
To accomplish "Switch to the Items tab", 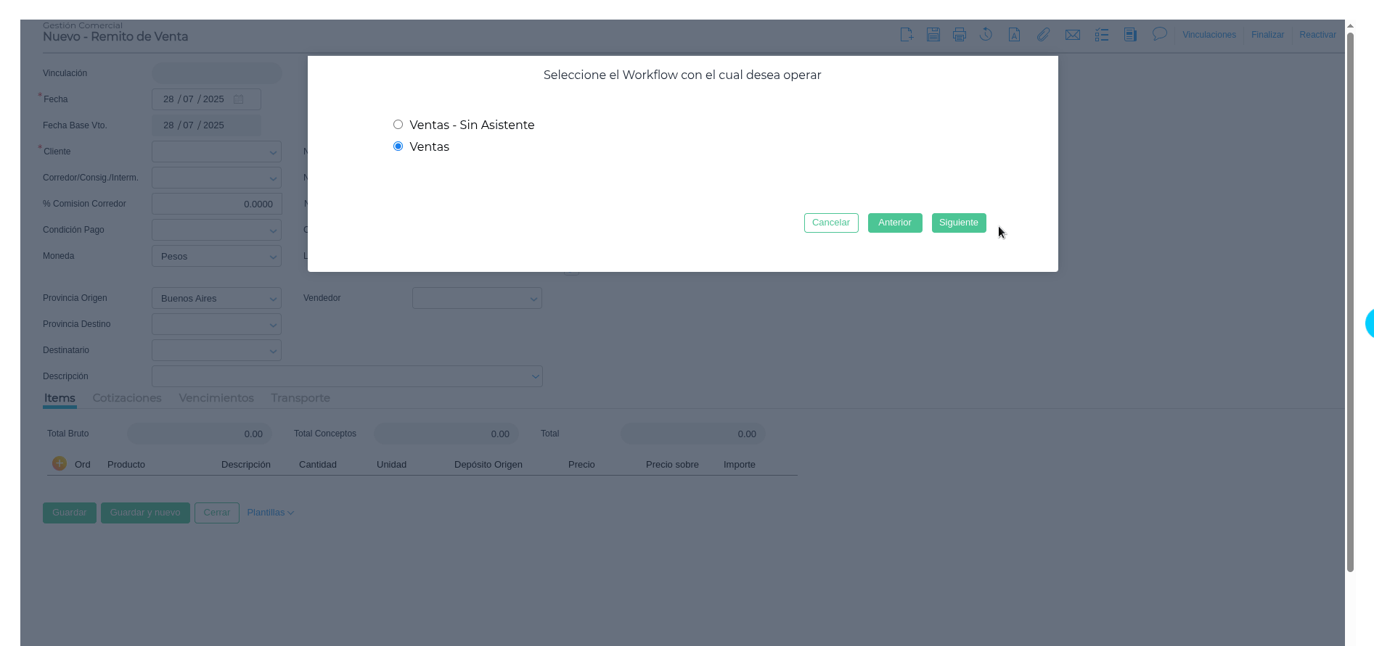I will (60, 398).
